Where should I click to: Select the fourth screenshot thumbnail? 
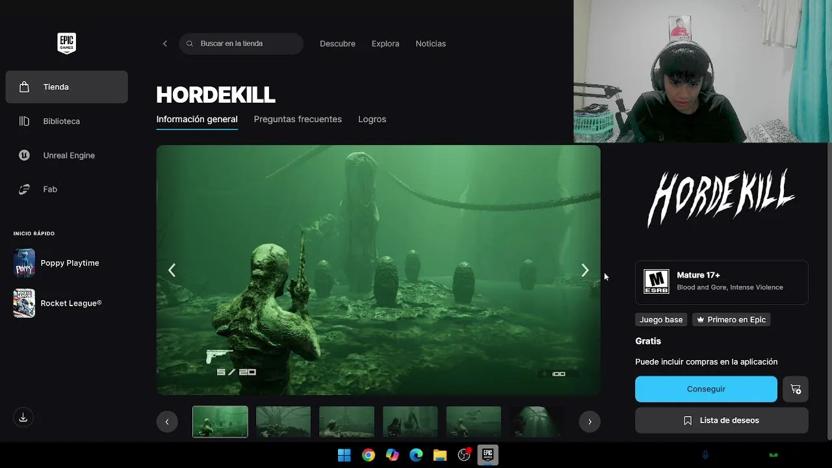410,422
